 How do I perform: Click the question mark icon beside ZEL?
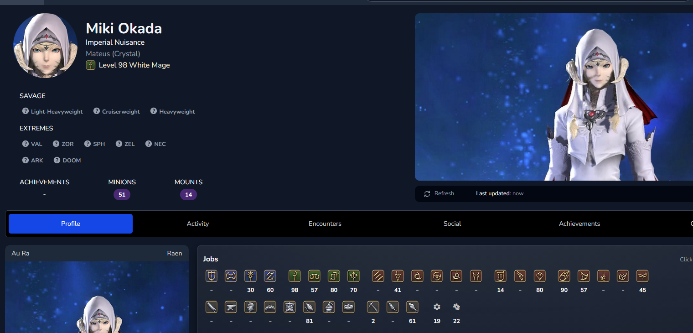pos(119,144)
